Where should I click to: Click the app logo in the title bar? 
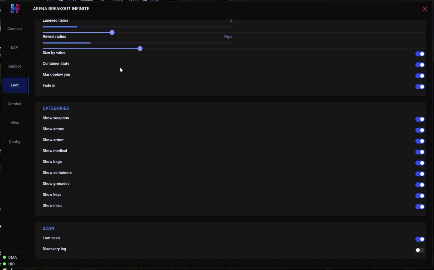(x=15, y=8)
